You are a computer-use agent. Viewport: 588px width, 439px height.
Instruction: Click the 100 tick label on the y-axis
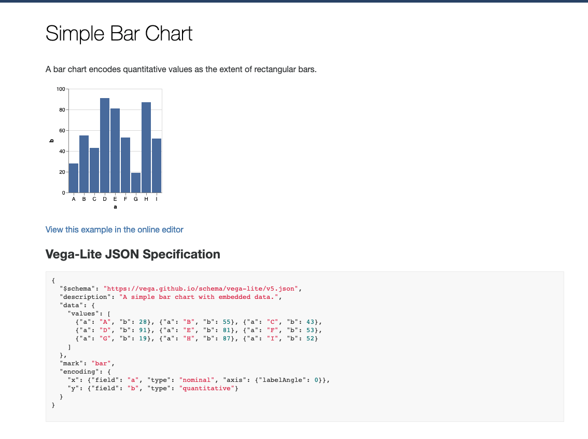point(60,89)
